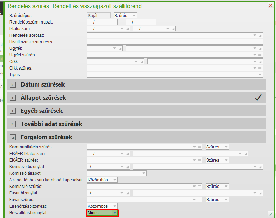Expand the Egyéb szűrések section
The image size is (276, 218).
(12, 111)
